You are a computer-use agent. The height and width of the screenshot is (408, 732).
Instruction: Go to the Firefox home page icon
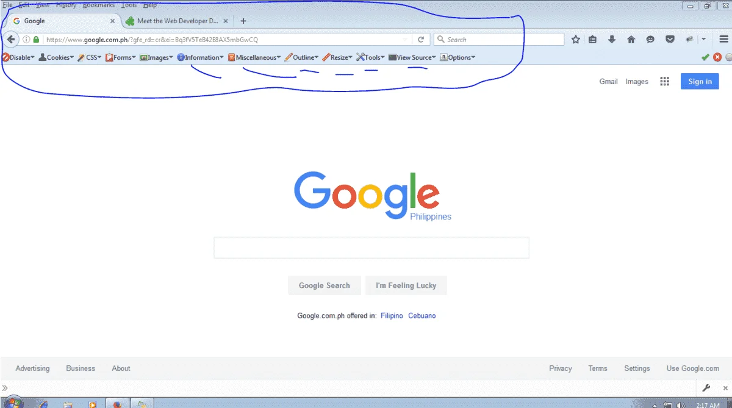(631, 40)
